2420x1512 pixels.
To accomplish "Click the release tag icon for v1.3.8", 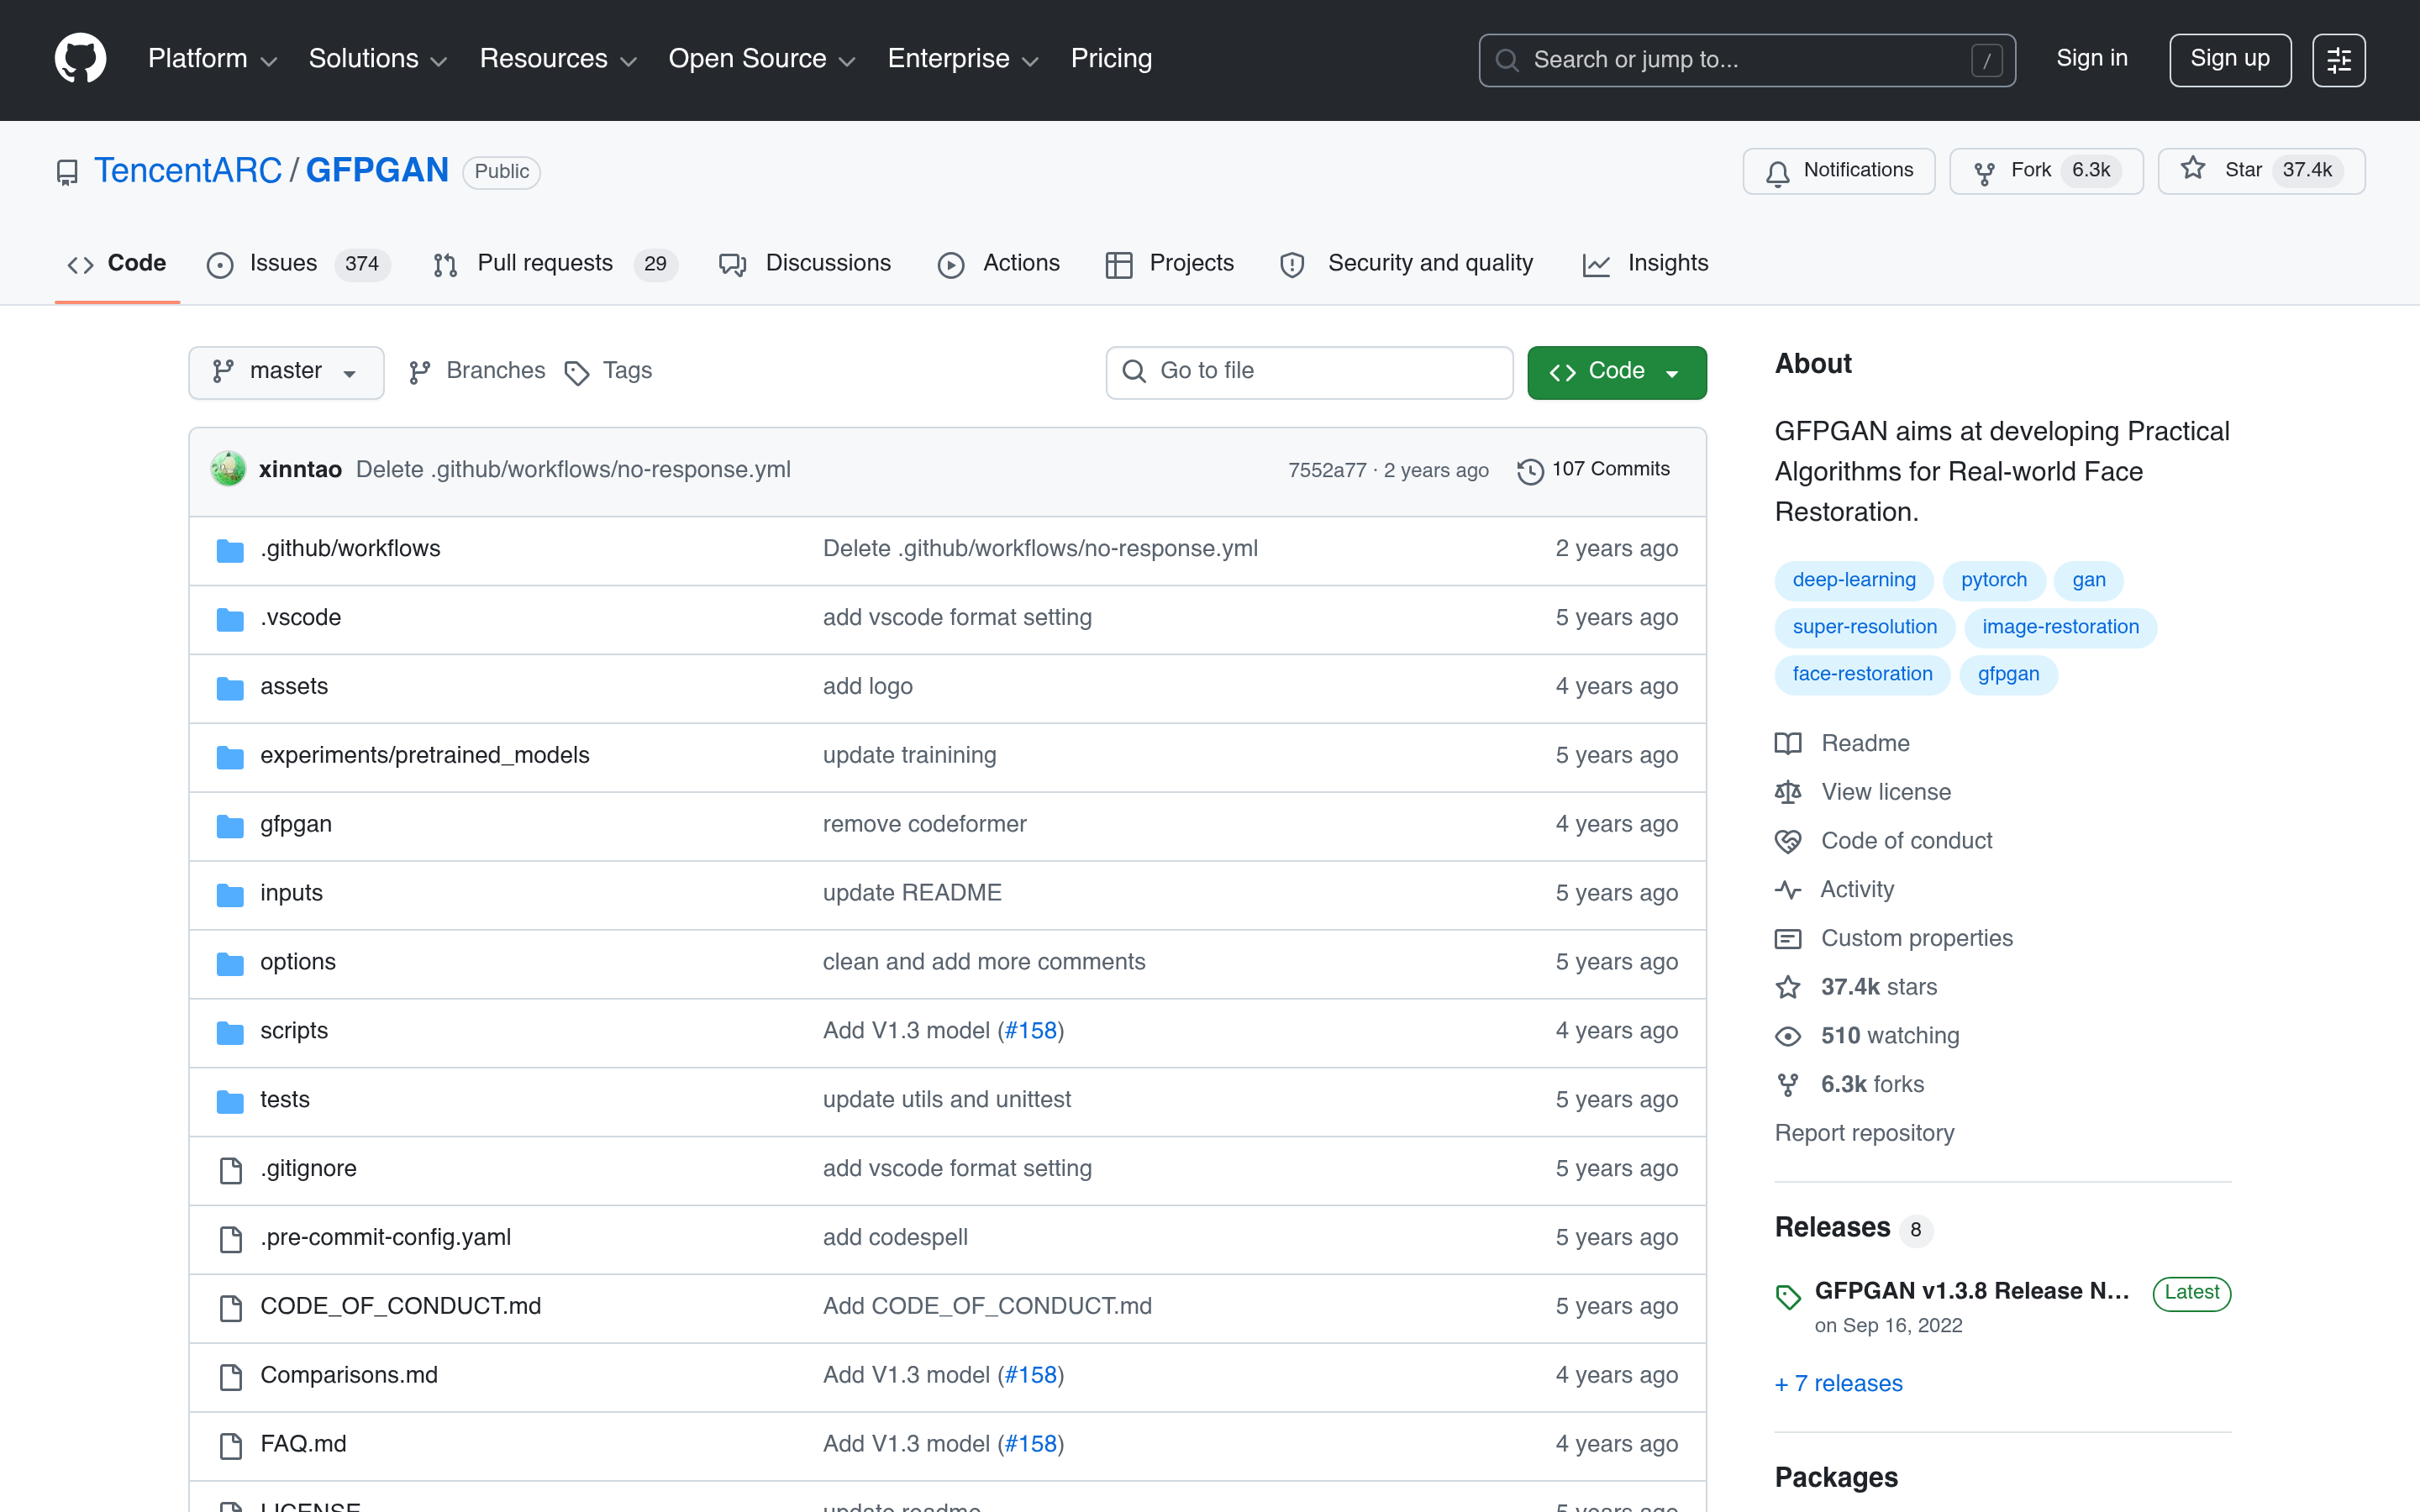I will coord(1788,1297).
